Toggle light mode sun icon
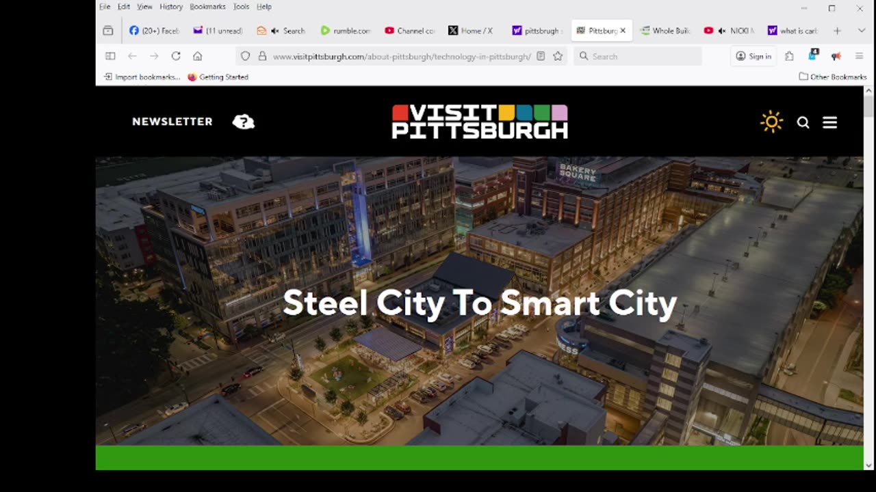Viewport: 876px width, 492px height. click(771, 122)
